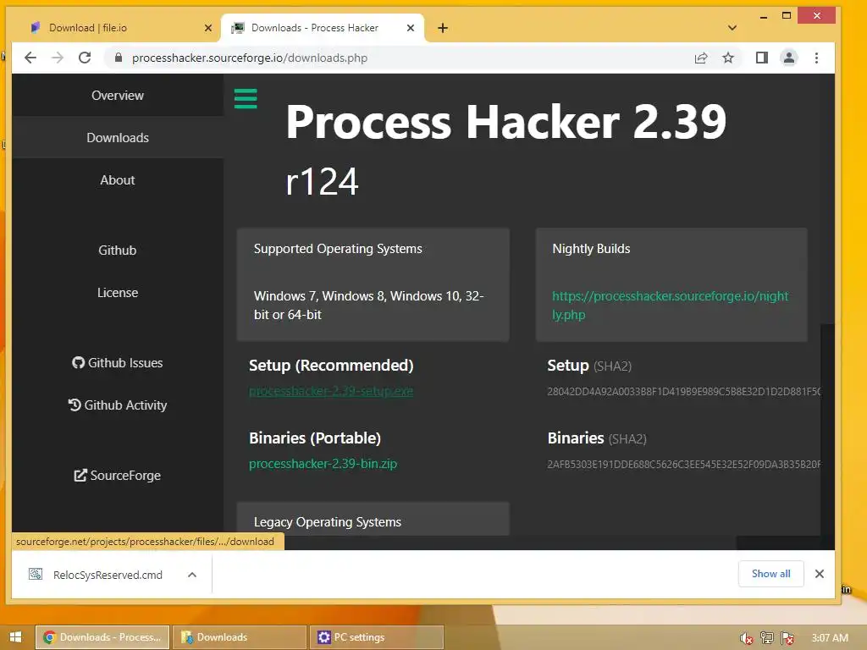The height and width of the screenshot is (650, 867).
Task: Open Github Activity in the sidebar
Action: 117,405
